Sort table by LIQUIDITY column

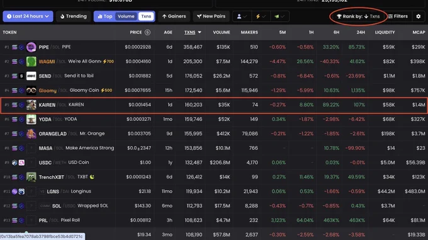click(385, 33)
